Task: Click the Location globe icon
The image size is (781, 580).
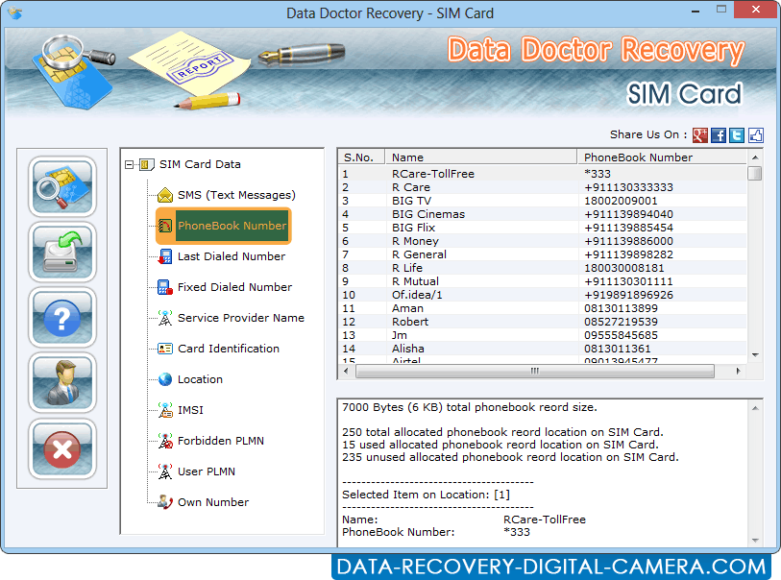Action: click(165, 379)
